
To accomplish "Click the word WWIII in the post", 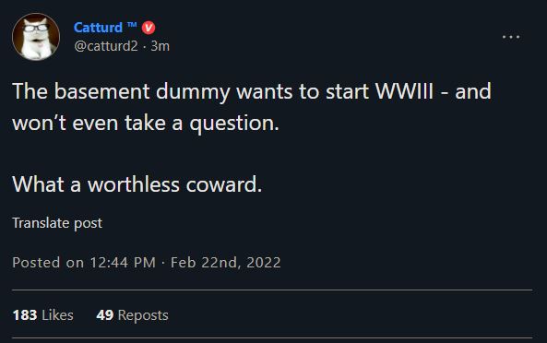I will (x=404, y=91).
